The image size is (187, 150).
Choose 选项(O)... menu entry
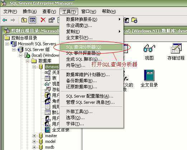click(92, 118)
